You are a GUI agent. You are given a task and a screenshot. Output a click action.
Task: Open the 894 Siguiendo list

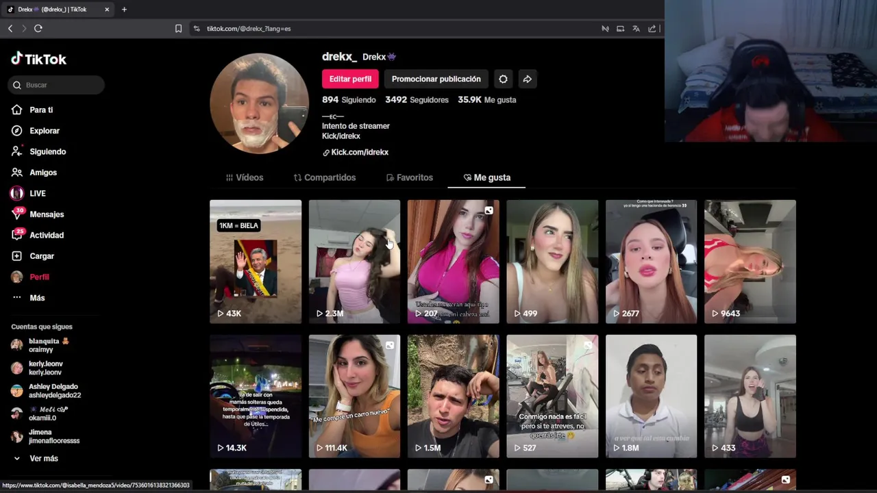click(x=349, y=100)
